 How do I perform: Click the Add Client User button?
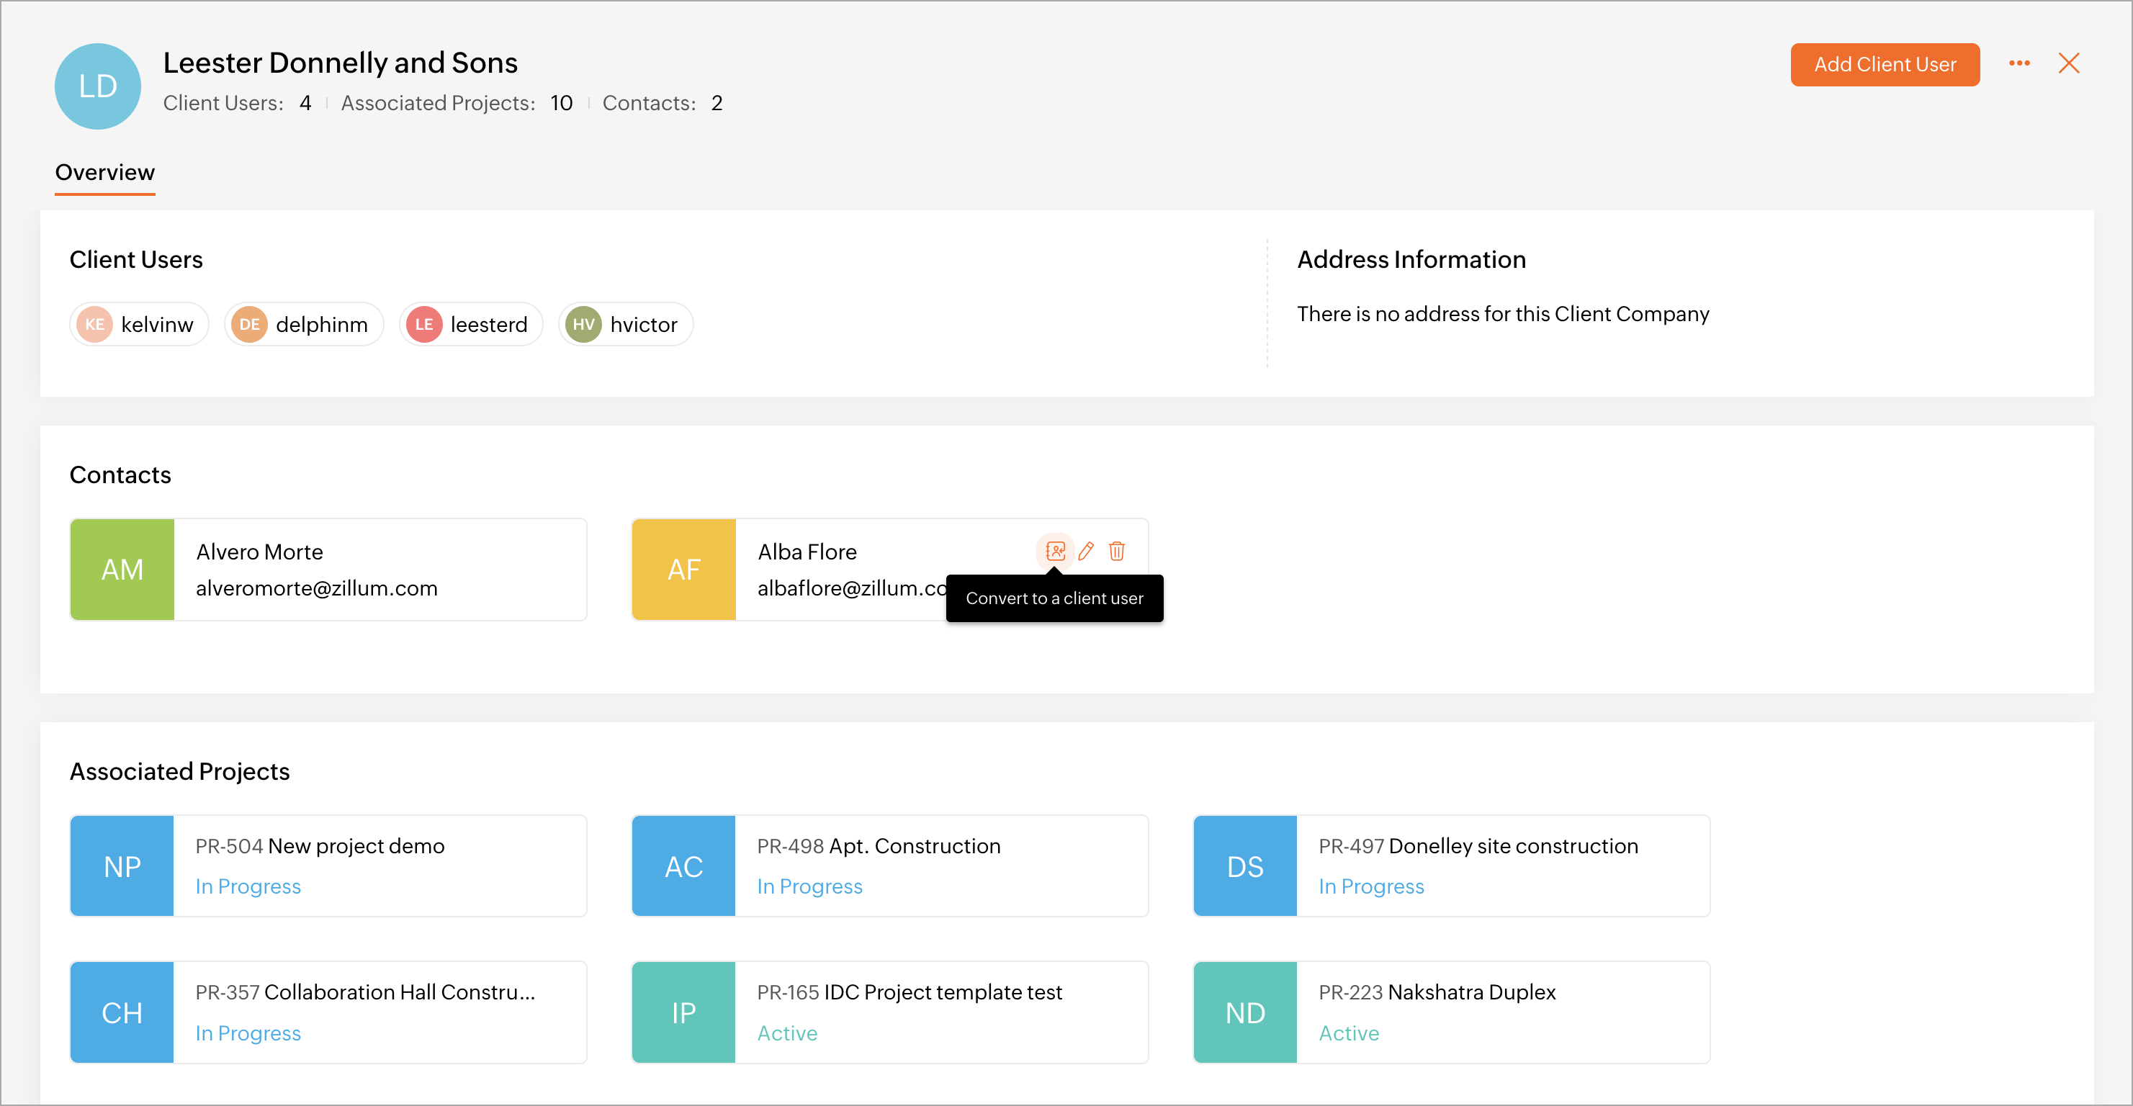[x=1884, y=65]
